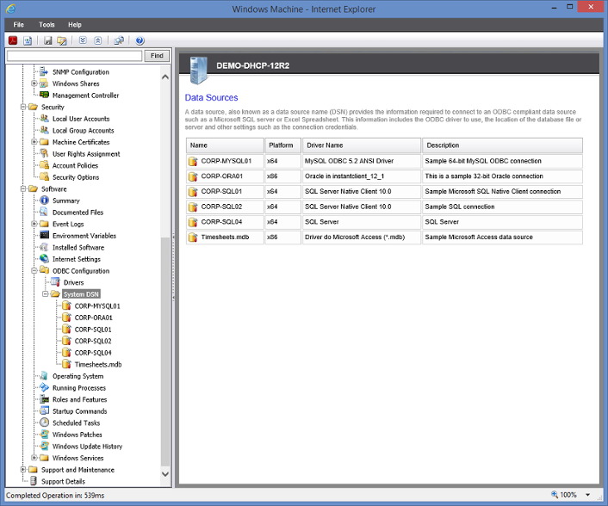The image size is (608, 506).
Task: Click 'Driver do Microsoft Access (*.mdb)' cell
Action: point(362,238)
